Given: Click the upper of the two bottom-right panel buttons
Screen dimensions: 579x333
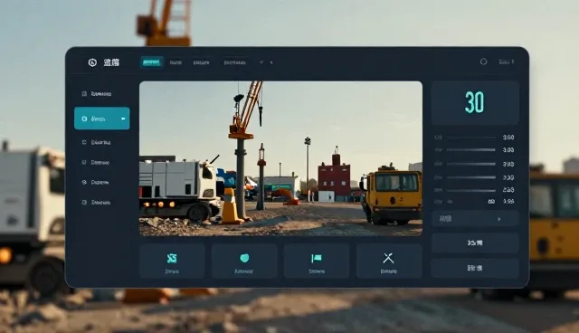Looking at the screenshot, I should pos(475,243).
